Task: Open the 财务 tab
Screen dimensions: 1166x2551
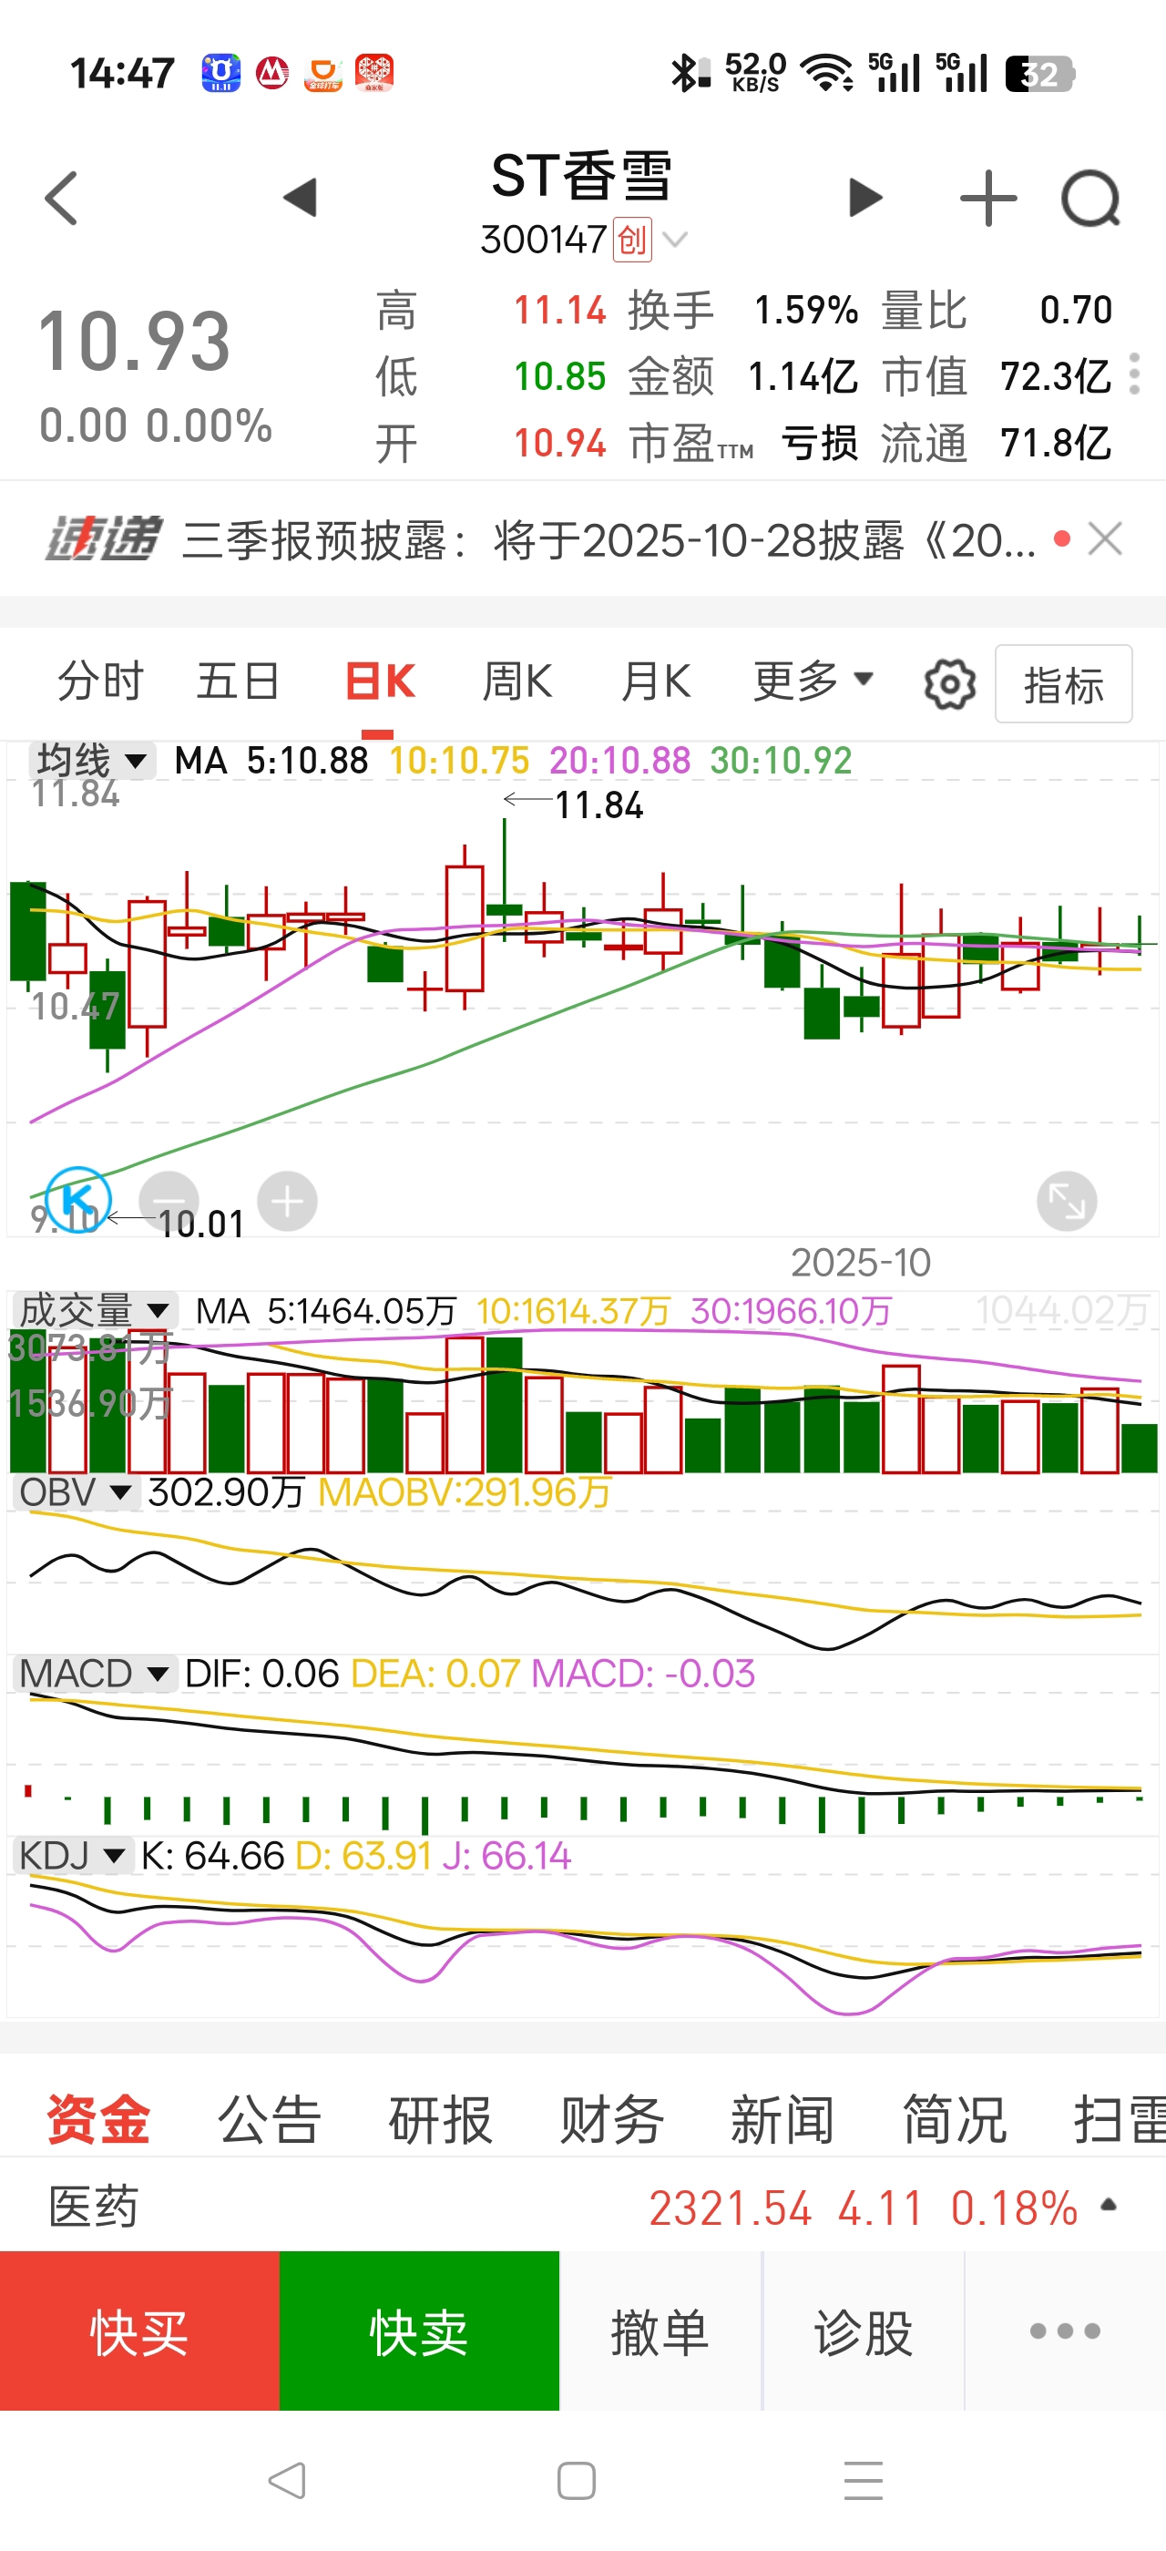Action: click(x=612, y=2120)
